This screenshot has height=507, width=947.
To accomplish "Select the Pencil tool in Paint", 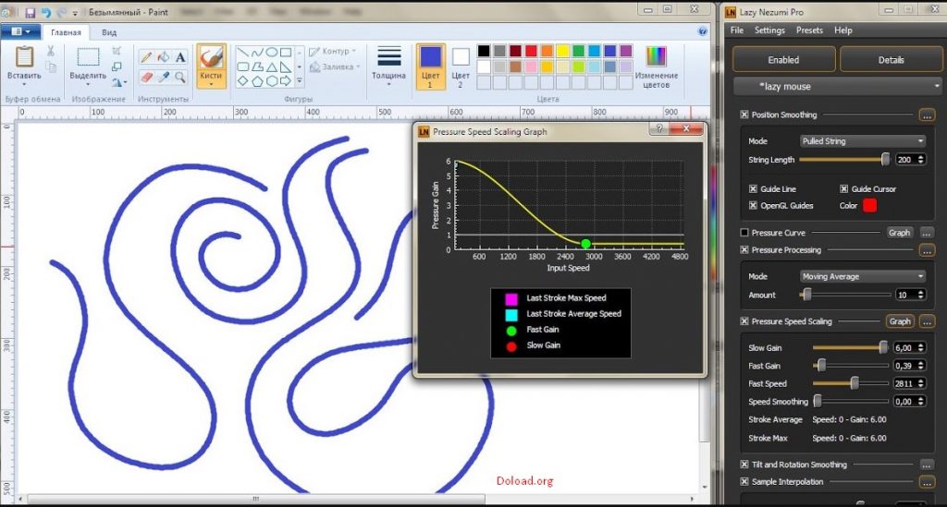I will (x=145, y=57).
